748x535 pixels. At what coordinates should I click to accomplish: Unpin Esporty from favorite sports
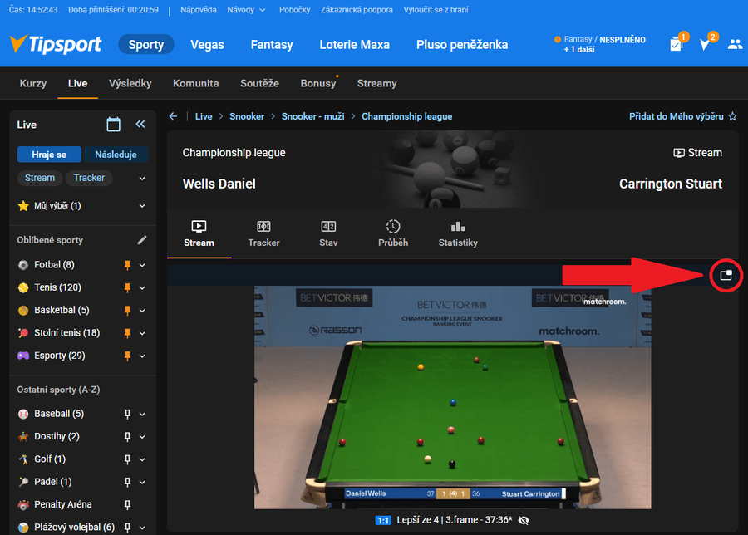tap(127, 356)
